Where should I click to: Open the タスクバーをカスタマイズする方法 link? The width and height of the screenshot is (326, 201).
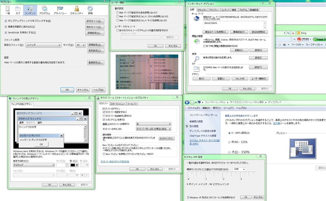tap(115, 162)
